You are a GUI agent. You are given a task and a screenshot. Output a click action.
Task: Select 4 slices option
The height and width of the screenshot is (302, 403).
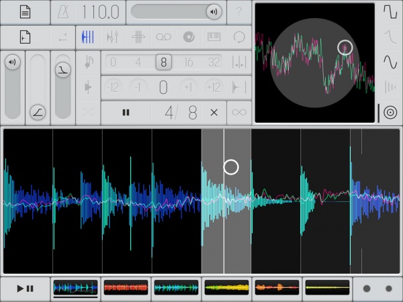tap(138, 62)
